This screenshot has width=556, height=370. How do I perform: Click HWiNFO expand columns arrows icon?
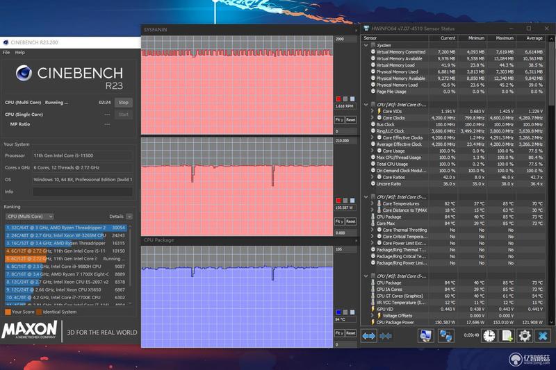click(369, 336)
